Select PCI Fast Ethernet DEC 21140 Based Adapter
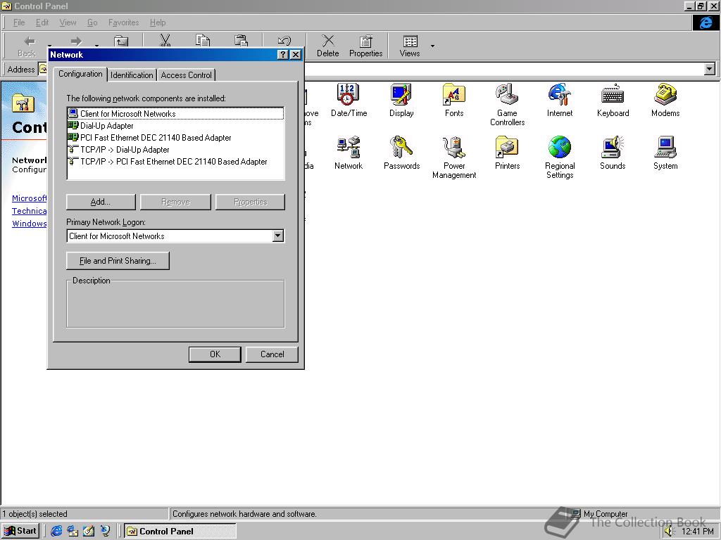This screenshot has height=540, width=721. pos(175,137)
